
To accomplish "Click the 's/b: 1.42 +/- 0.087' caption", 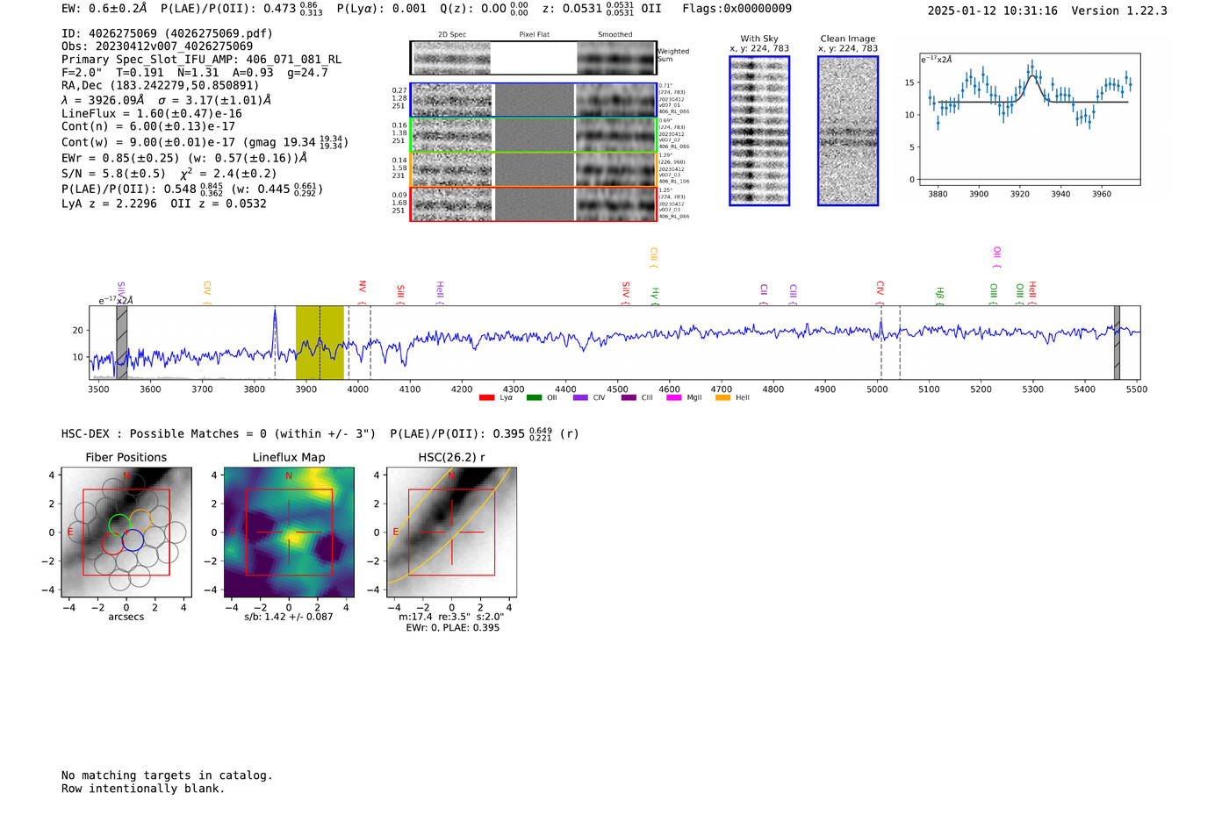I will [289, 617].
